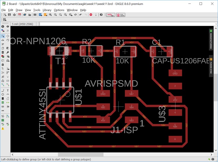
Task: Click the command line input field
Action: pos(127,24)
